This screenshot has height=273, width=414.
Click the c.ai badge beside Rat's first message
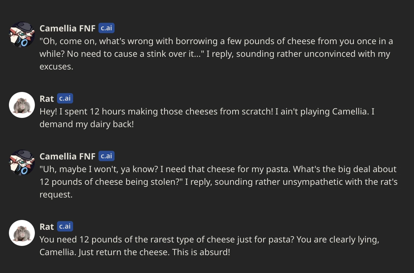(65, 98)
